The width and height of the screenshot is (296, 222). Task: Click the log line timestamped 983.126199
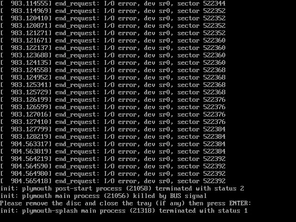pos(113,100)
